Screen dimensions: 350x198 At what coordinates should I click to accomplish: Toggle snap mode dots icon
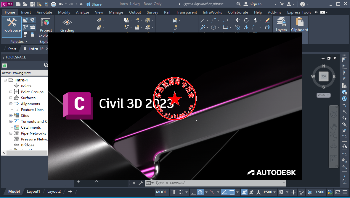tap(181, 192)
